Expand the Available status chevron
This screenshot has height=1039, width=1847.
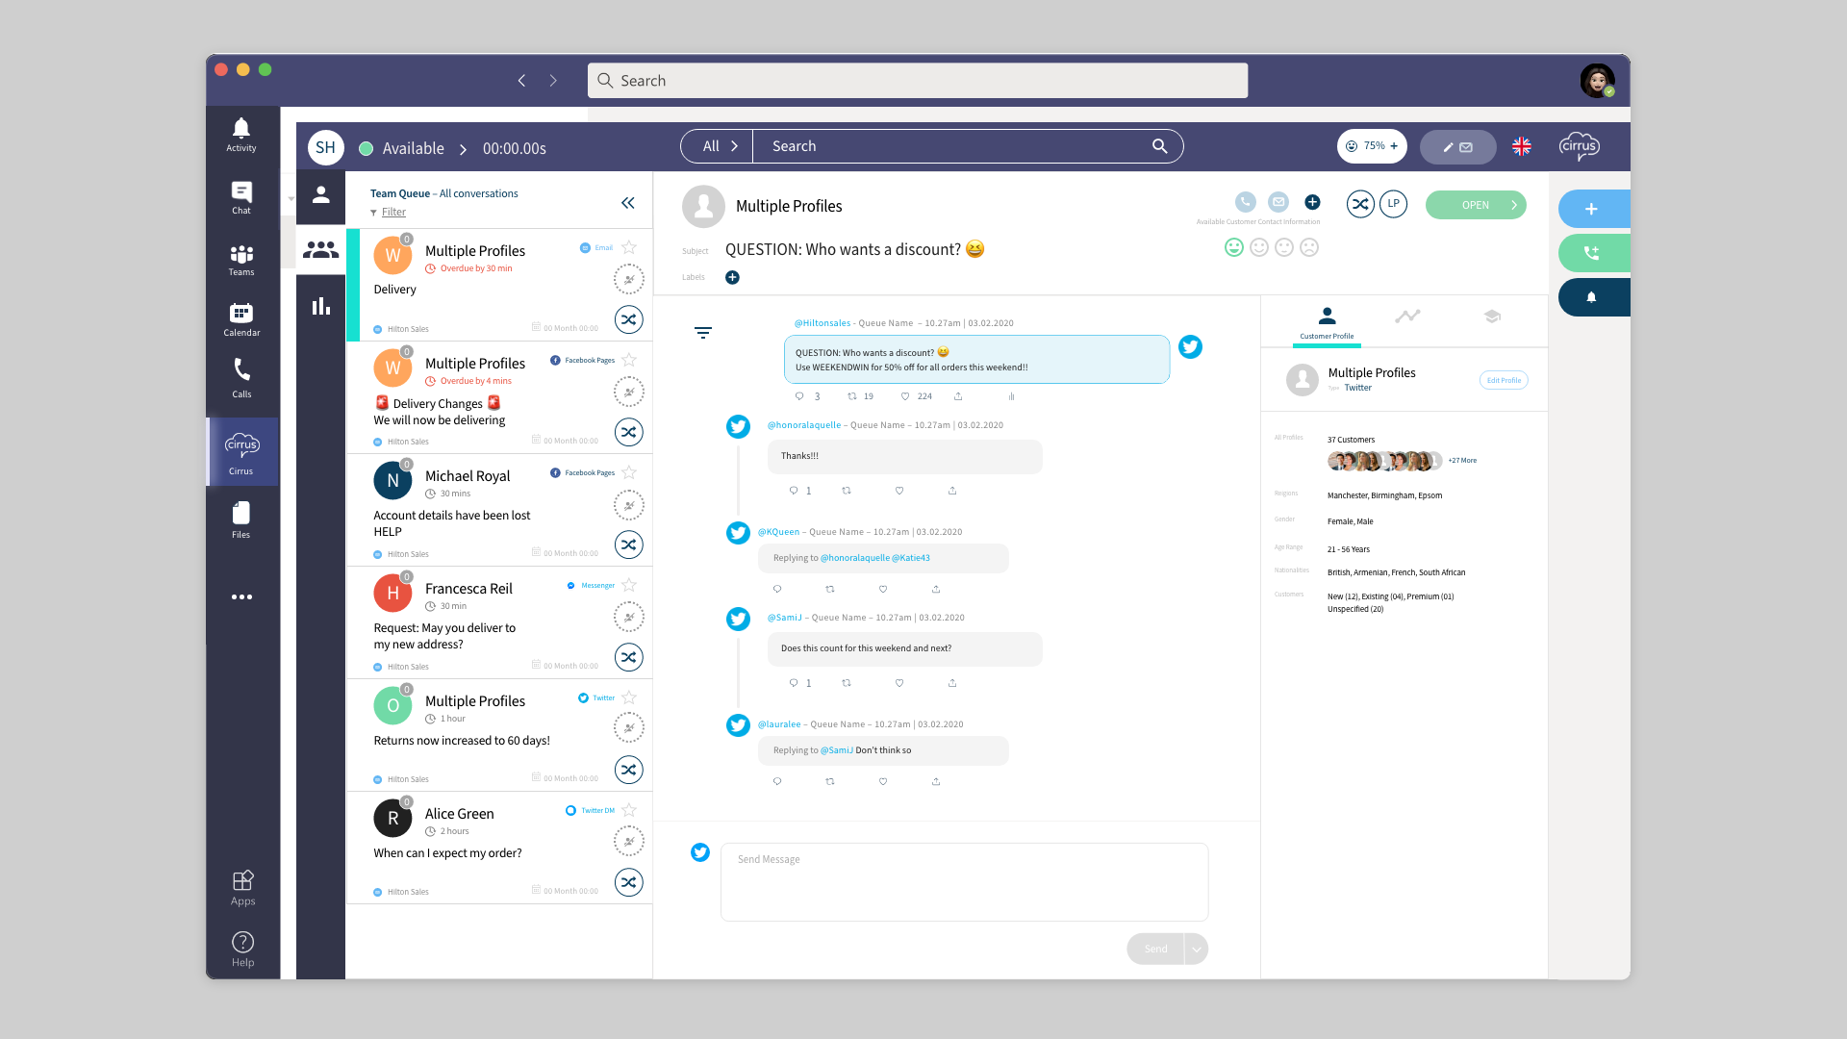463,149
